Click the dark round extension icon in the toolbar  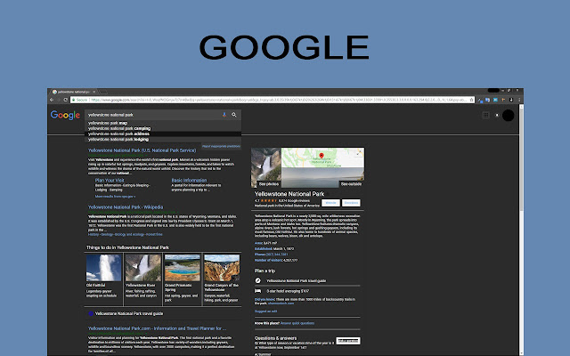pos(511,100)
